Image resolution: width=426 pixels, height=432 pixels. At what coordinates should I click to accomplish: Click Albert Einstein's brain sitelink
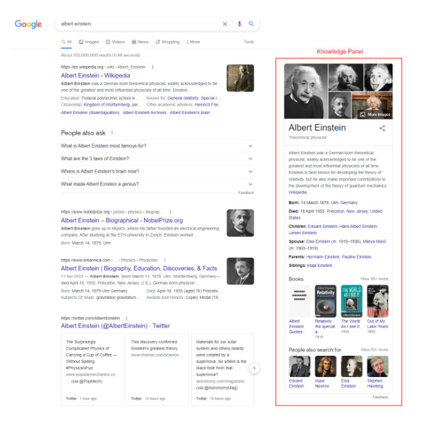190,113
